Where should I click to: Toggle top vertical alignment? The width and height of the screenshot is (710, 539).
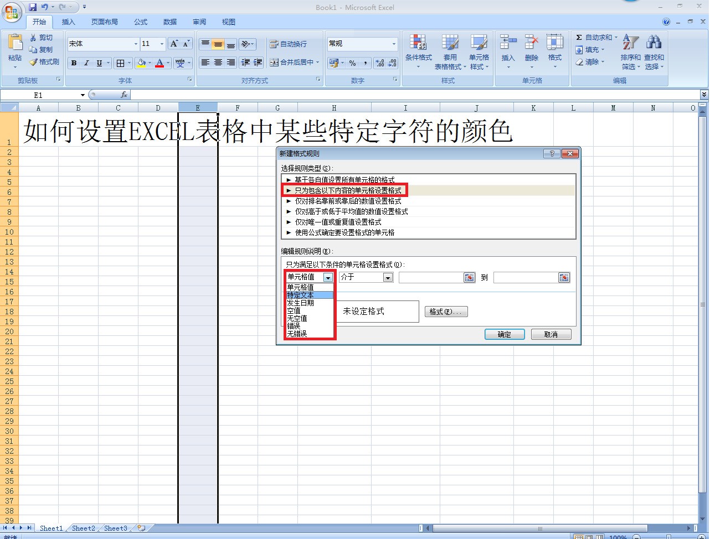tap(205, 44)
